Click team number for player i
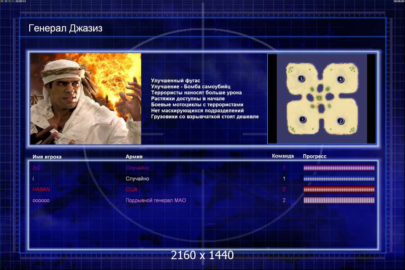Image resolution: width=405 pixels, height=270 pixels. pos(284,179)
